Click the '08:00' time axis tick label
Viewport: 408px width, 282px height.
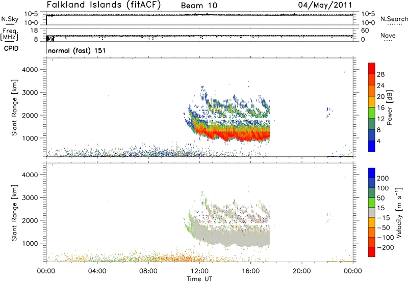click(x=148, y=271)
